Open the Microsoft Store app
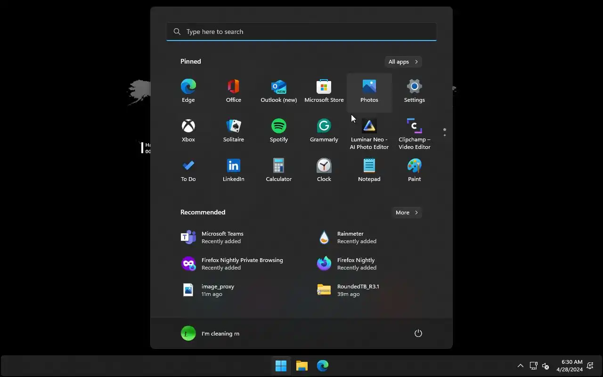The width and height of the screenshot is (603, 377). pyautogui.click(x=324, y=92)
